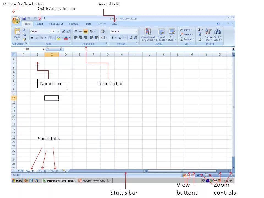Decrease font size with Shrink Font
The width and height of the screenshot is (264, 198).
tap(68, 31)
